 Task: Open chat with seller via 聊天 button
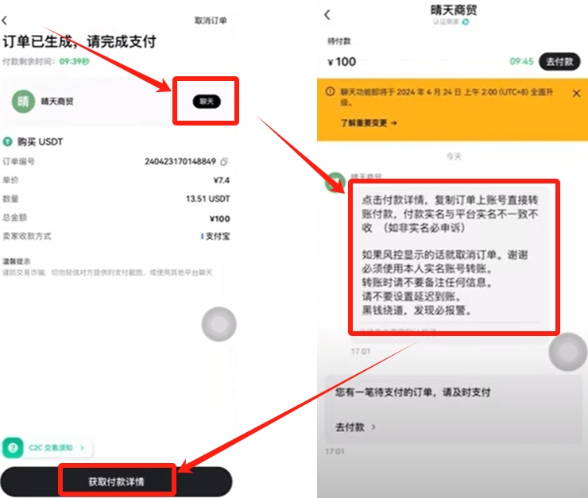[207, 101]
